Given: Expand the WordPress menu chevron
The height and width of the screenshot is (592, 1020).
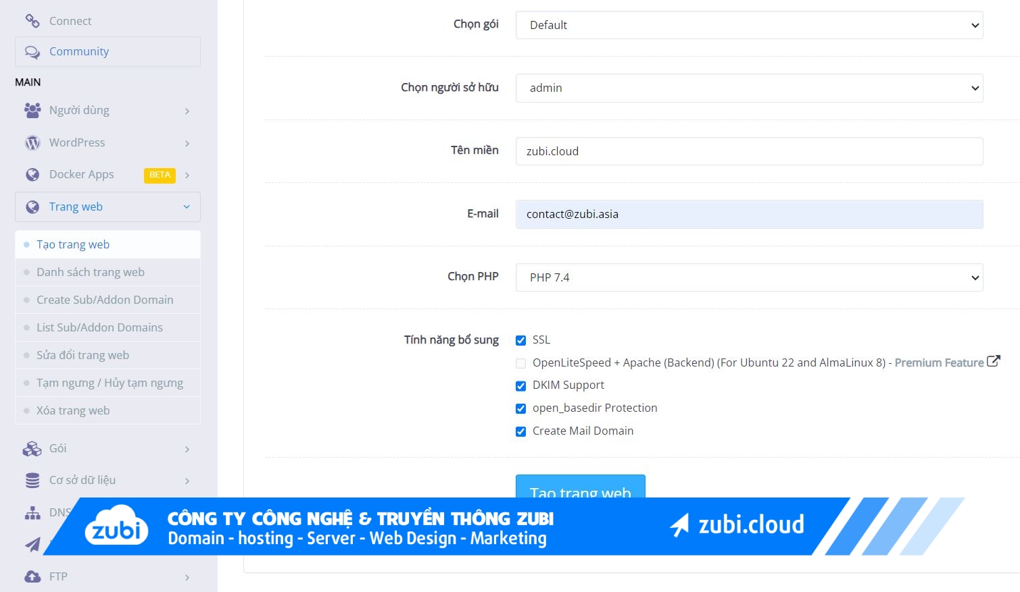Looking at the screenshot, I should pyautogui.click(x=187, y=143).
